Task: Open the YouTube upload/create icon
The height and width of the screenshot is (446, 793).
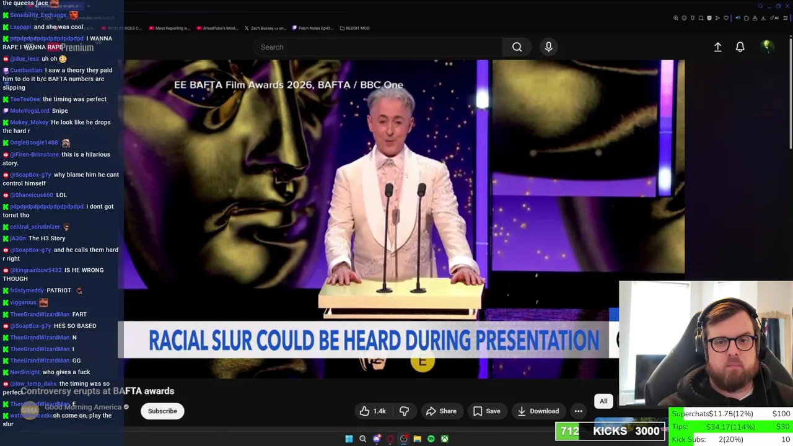Action: (717, 47)
